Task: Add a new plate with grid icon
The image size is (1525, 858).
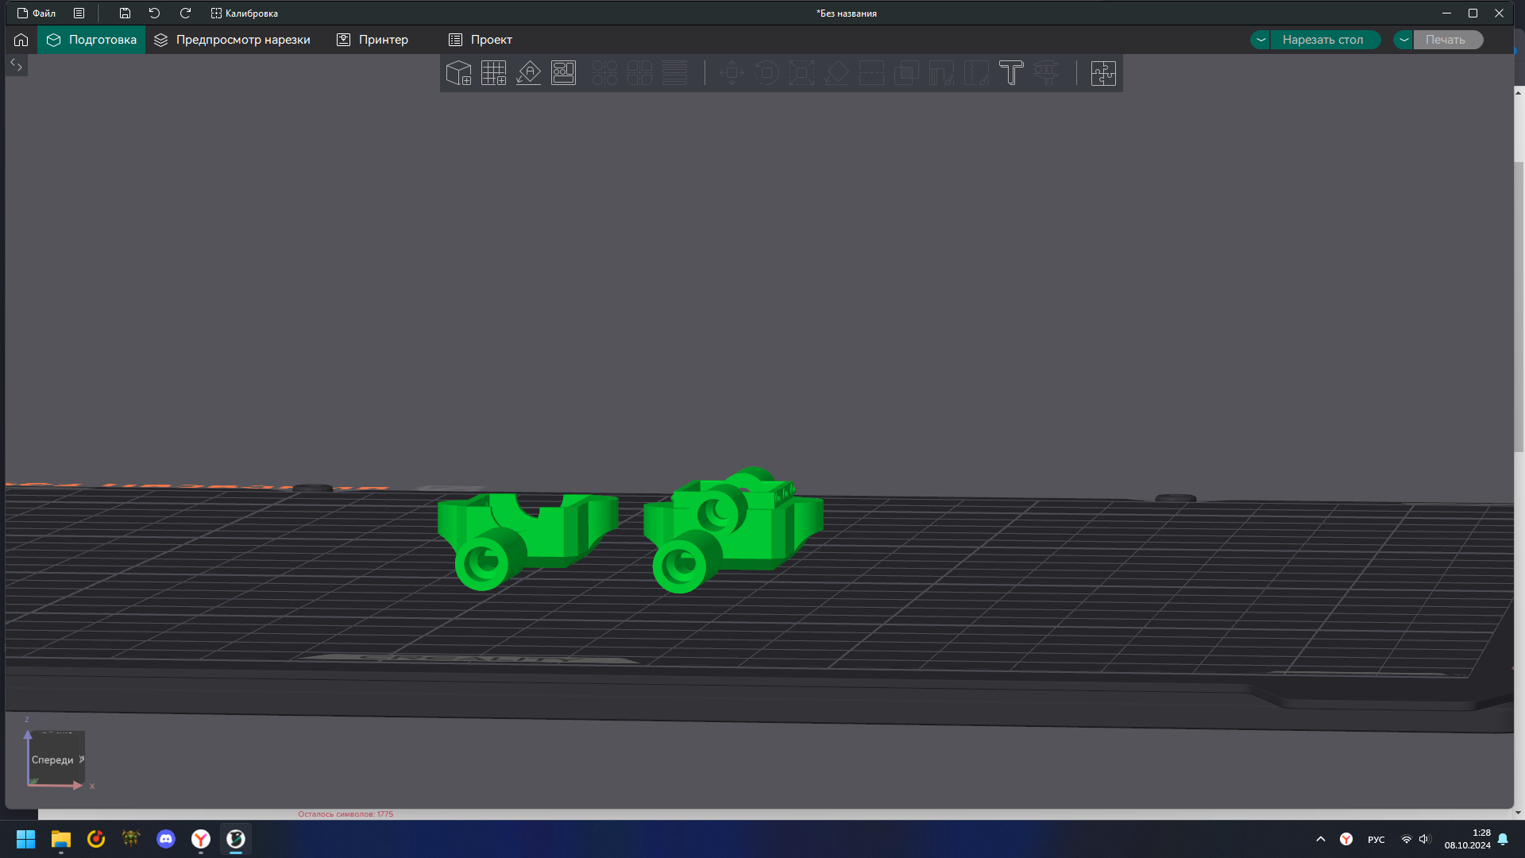Action: click(493, 73)
